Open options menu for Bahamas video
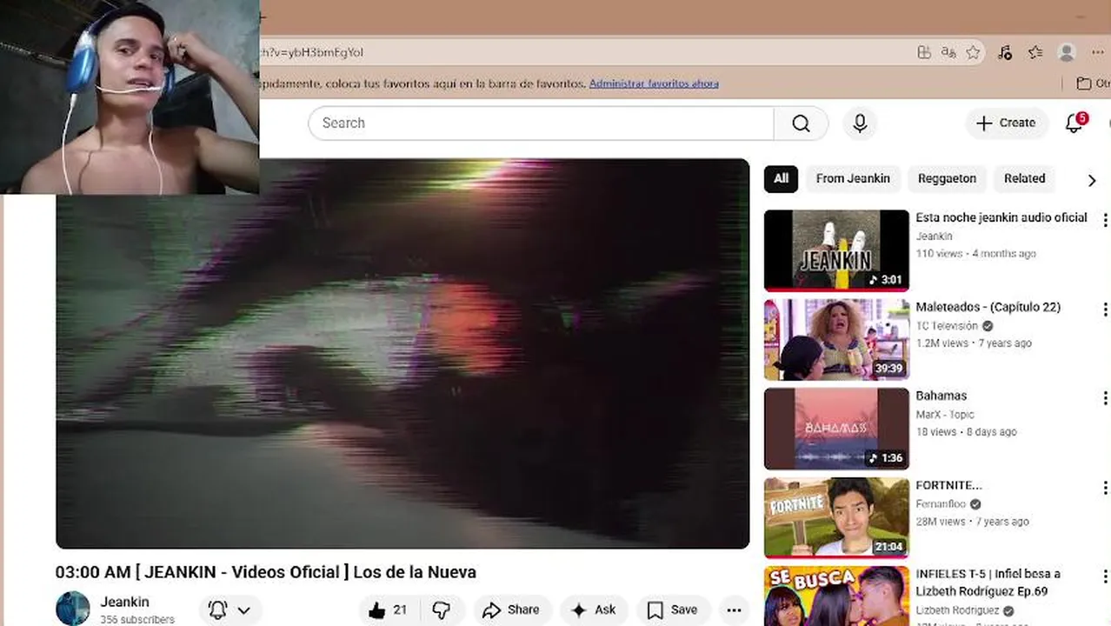Image resolution: width=1111 pixels, height=626 pixels. [1105, 398]
